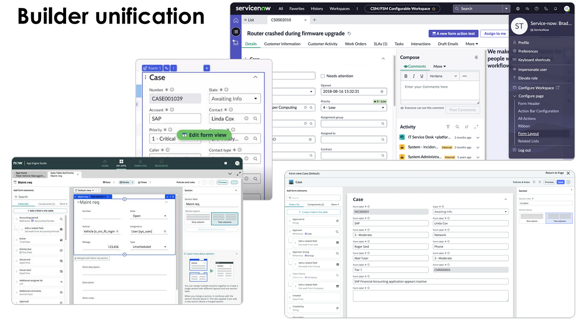Open Form Layout in Configure Workspace menu
The image size is (587, 325).
click(x=528, y=133)
